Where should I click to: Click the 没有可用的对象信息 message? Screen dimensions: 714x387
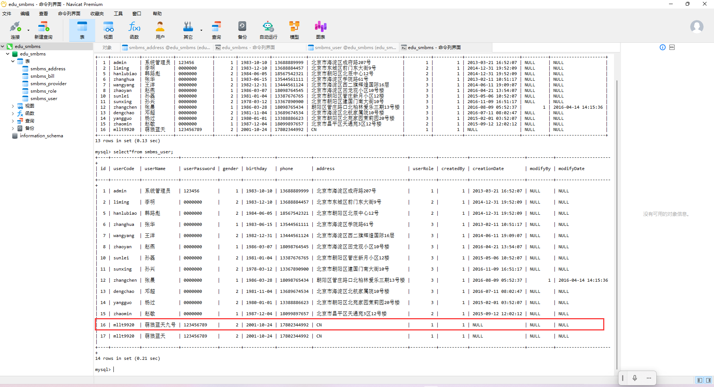(667, 214)
